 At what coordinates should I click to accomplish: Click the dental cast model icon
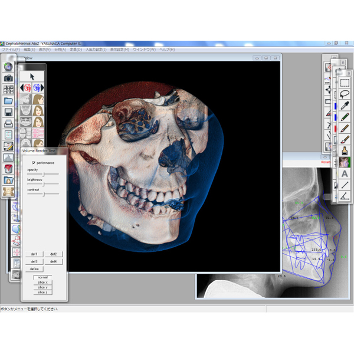tap(8, 191)
